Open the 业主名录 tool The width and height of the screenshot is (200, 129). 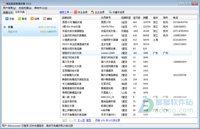click(98, 12)
